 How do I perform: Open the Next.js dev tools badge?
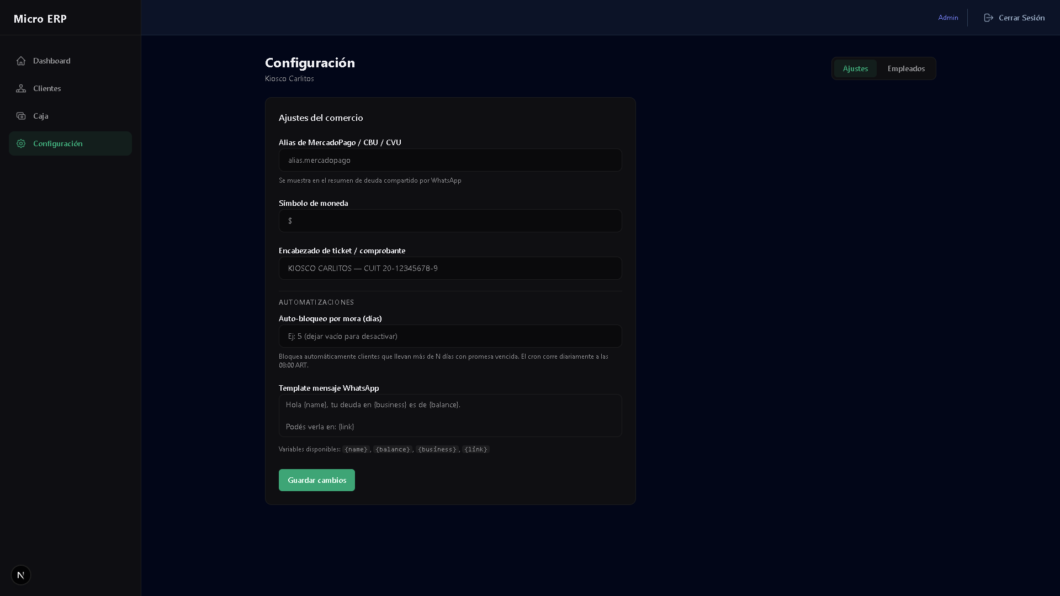[21, 575]
